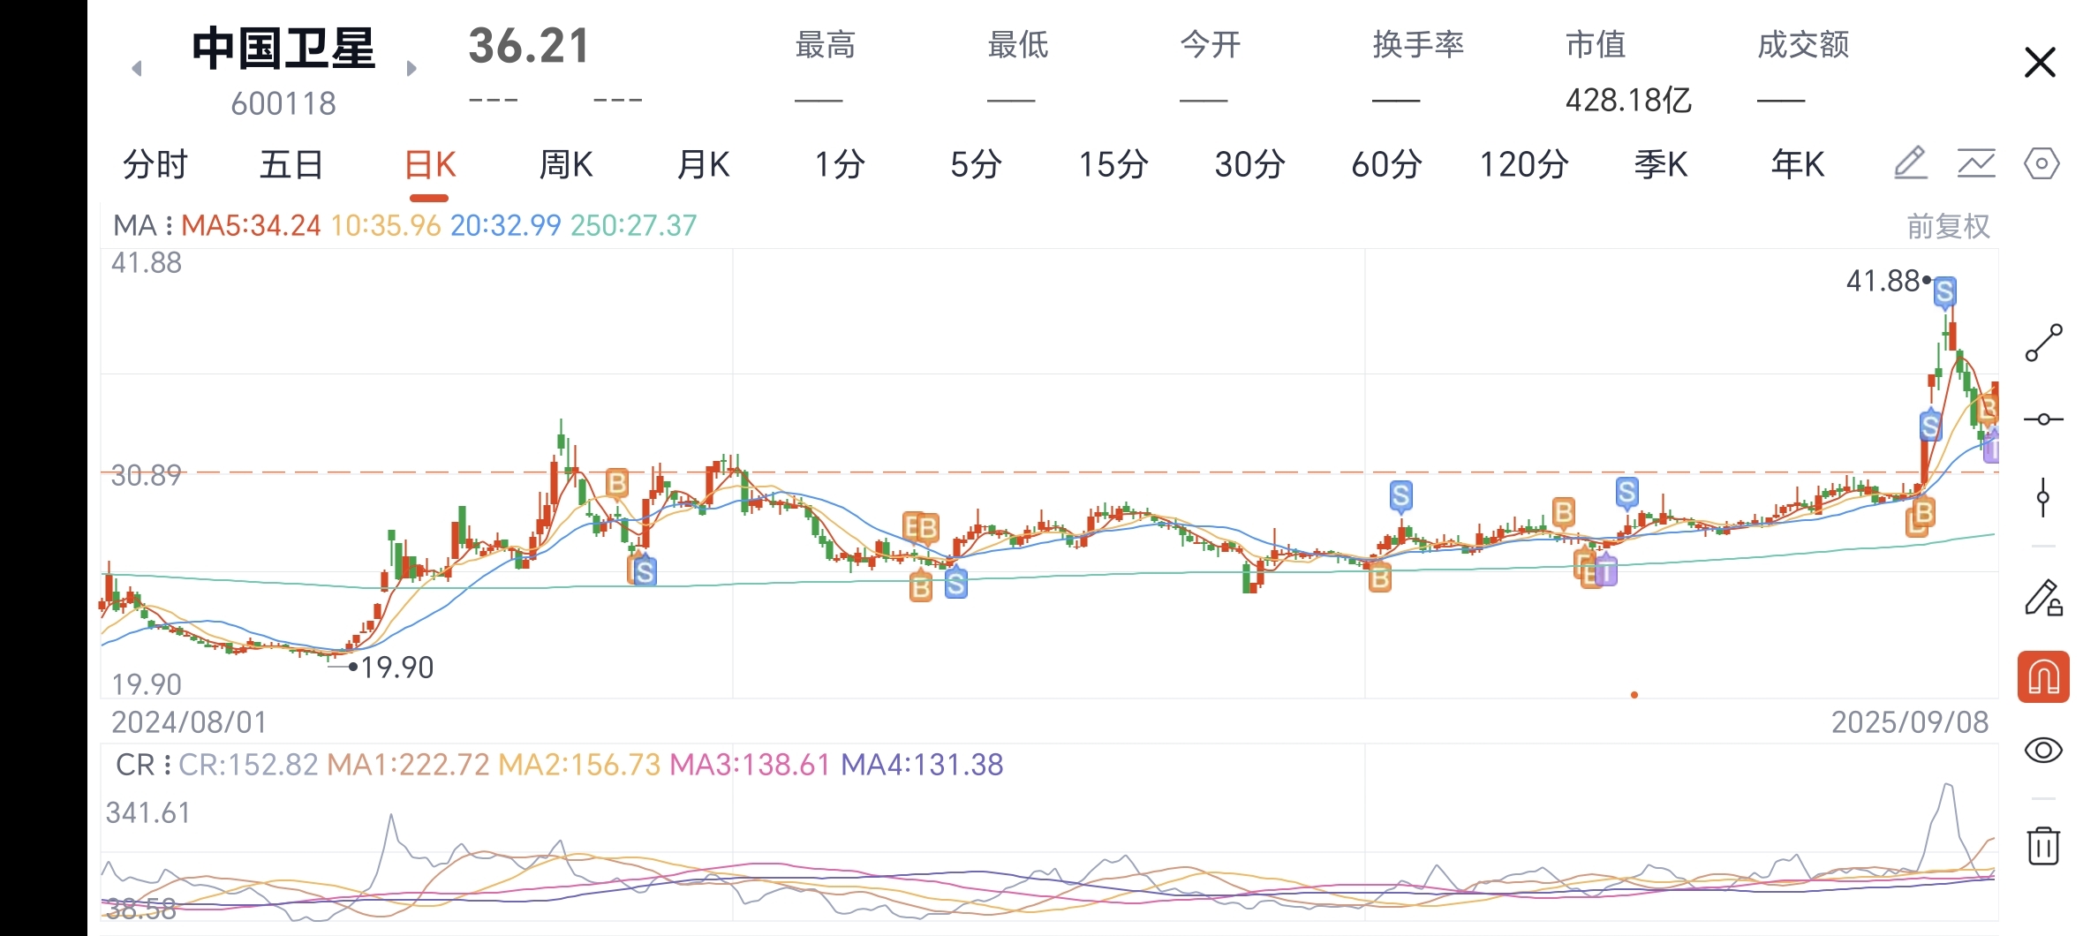Open the locked pencil edit tool

pyautogui.click(x=2043, y=598)
